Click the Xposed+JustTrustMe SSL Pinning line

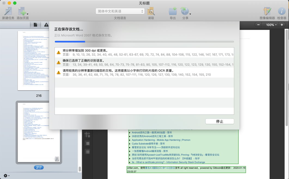point(175,155)
